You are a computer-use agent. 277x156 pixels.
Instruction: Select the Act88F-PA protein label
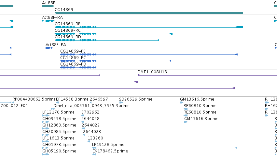coord(56,45)
